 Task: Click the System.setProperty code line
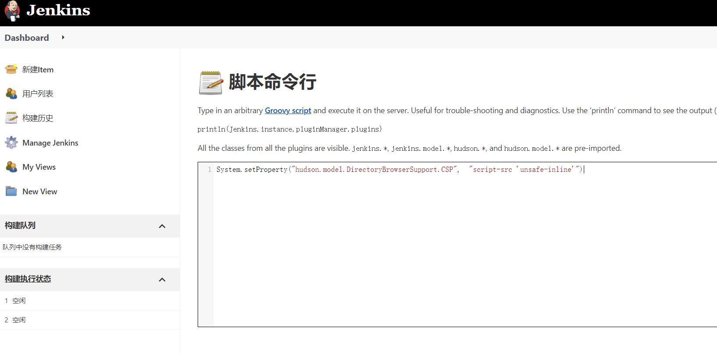400,170
